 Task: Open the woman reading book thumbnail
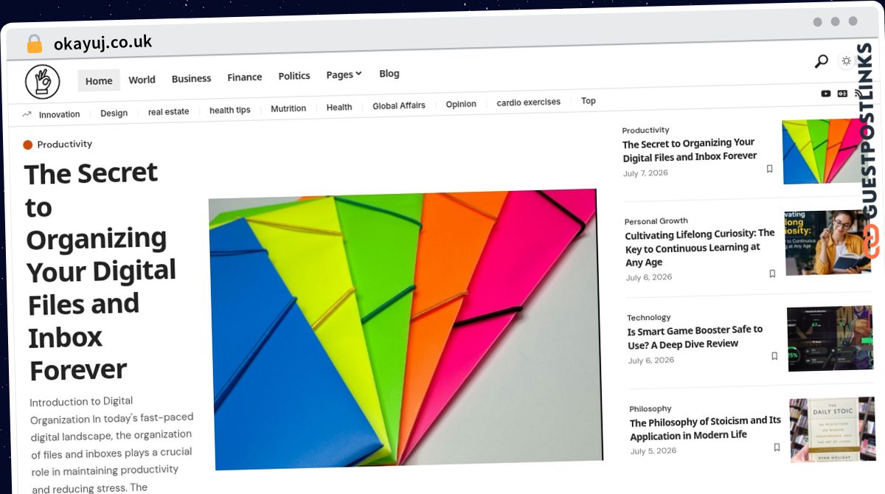coord(830,243)
